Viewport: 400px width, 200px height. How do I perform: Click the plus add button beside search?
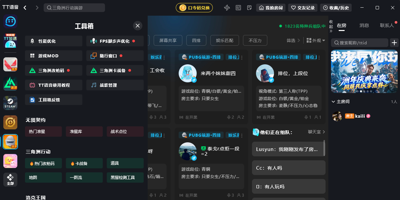point(394,43)
